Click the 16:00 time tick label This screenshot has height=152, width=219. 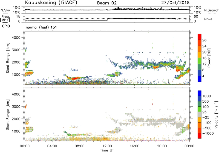(x=134, y=146)
